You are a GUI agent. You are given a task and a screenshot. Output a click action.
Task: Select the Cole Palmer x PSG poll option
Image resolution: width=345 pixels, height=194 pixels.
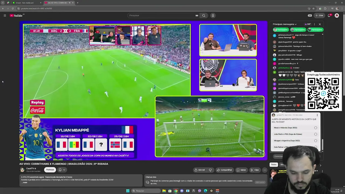coord(295,147)
